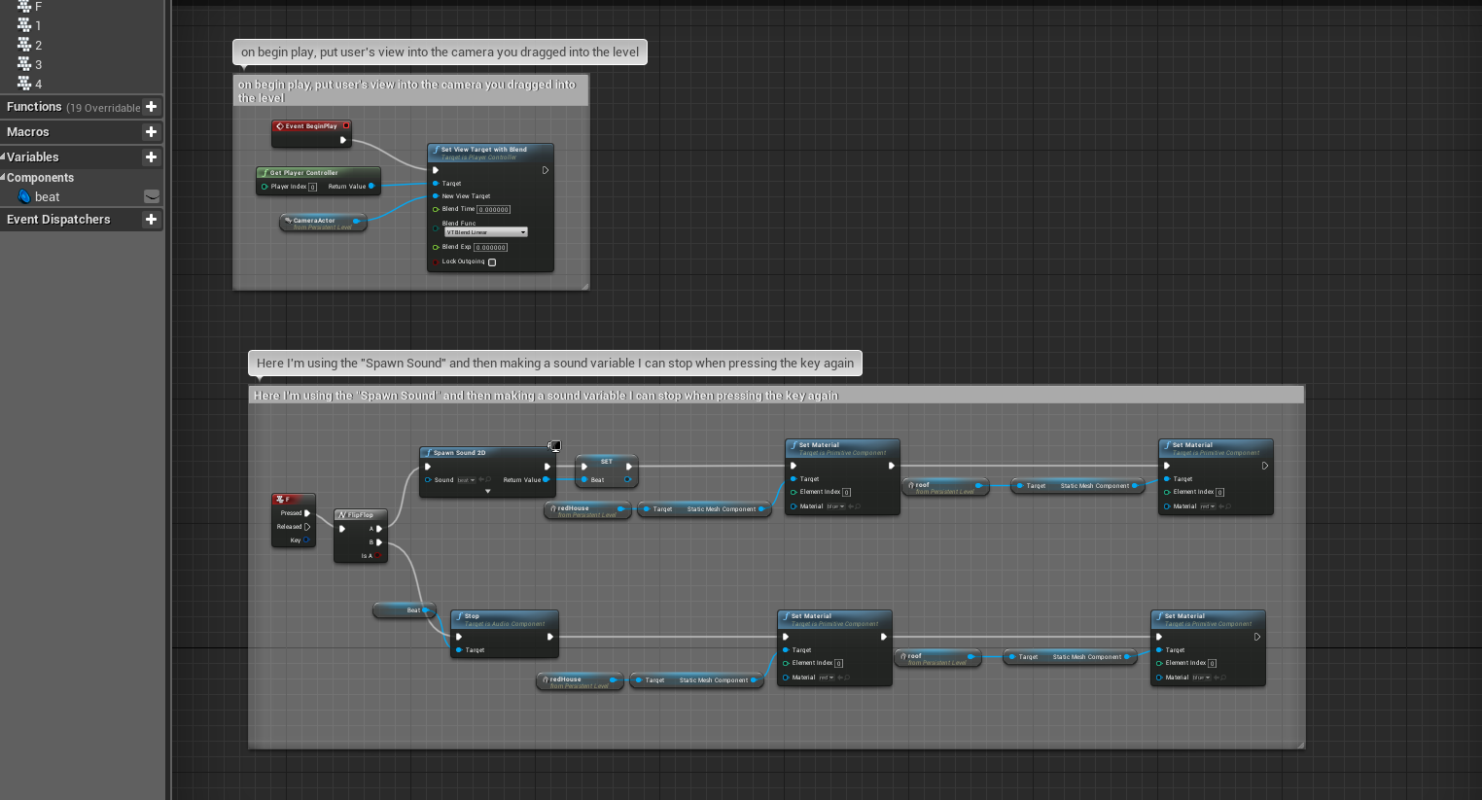
Task: Click the Event BeginPlay node's red delegate pin
Action: (346, 125)
